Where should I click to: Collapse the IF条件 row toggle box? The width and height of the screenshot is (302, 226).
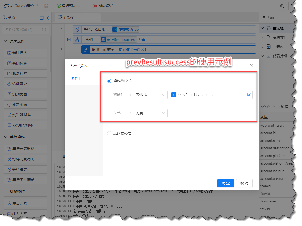pos(69,40)
